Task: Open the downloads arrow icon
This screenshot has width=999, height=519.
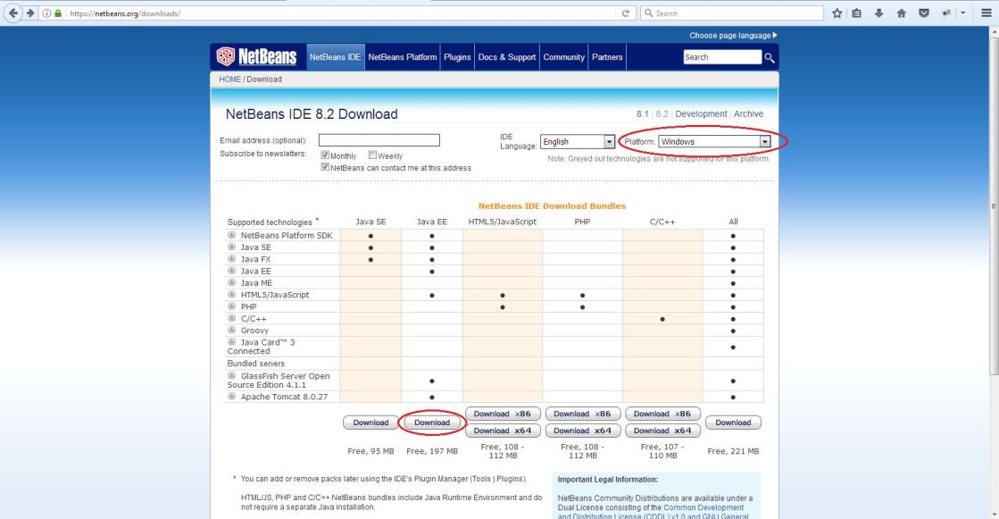Action: click(879, 13)
